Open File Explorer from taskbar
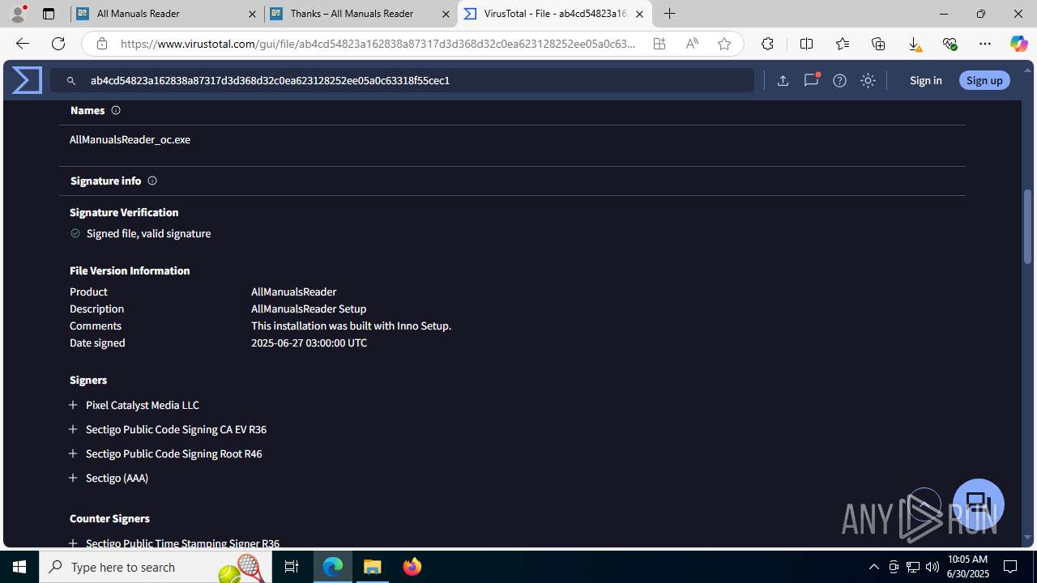Screen dimensions: 1037x583 pos(373,567)
